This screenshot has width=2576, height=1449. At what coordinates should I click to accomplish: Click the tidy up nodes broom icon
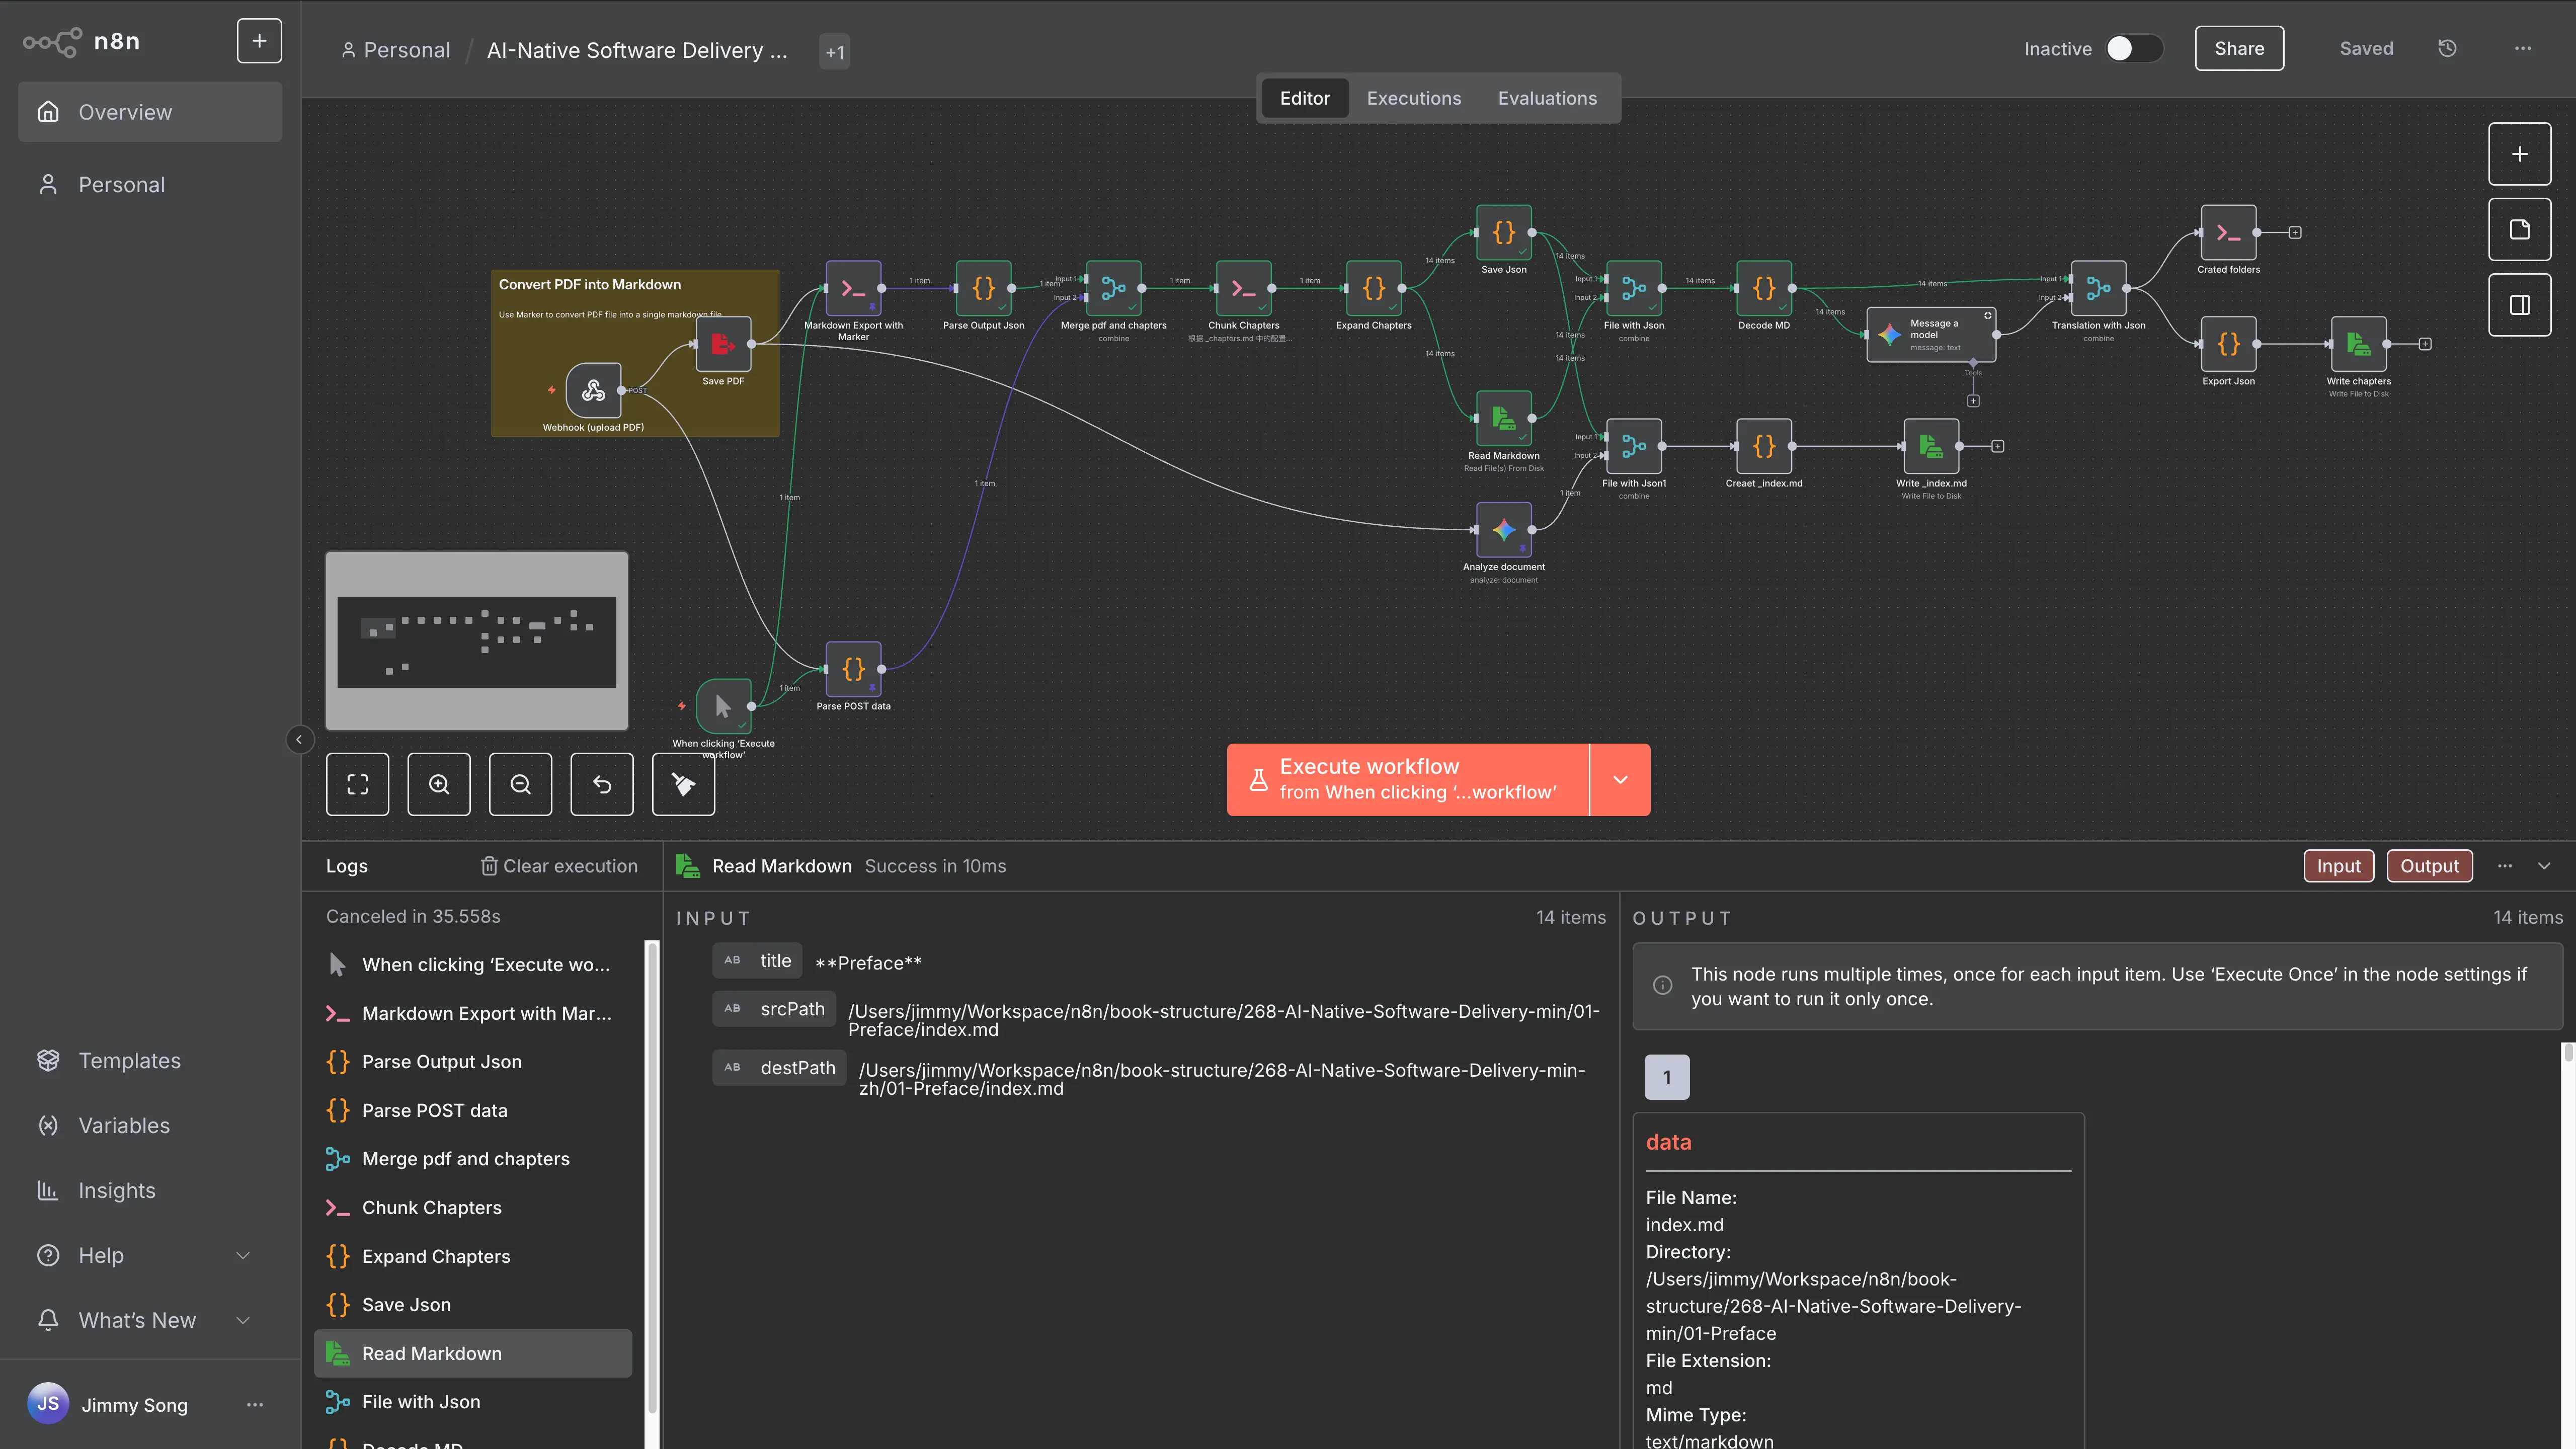click(683, 784)
